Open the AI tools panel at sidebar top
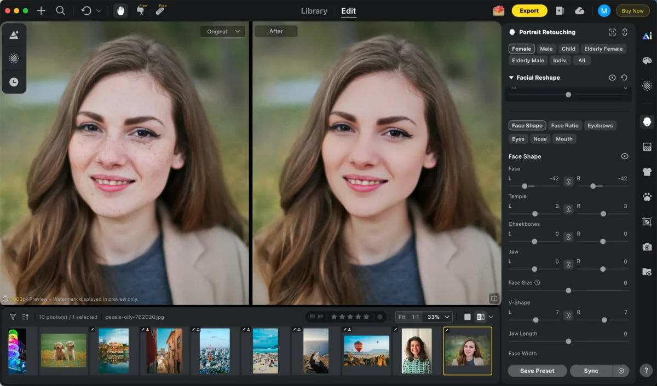Image resolution: width=657 pixels, height=386 pixels. [x=647, y=35]
